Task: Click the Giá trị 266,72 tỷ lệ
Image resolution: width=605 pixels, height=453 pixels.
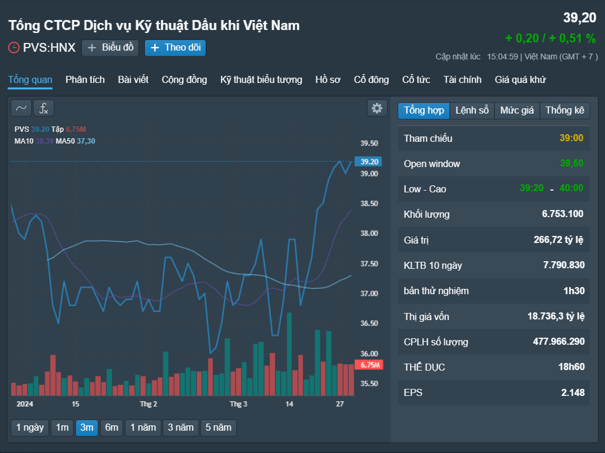Action: pyautogui.click(x=558, y=240)
